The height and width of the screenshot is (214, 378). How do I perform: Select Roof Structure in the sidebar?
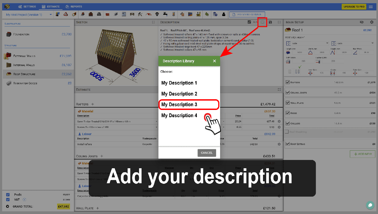click(38, 74)
